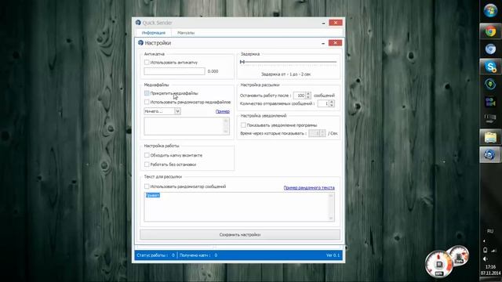Click the Настройки window title icon
This screenshot has width=502, height=282.
(140, 42)
